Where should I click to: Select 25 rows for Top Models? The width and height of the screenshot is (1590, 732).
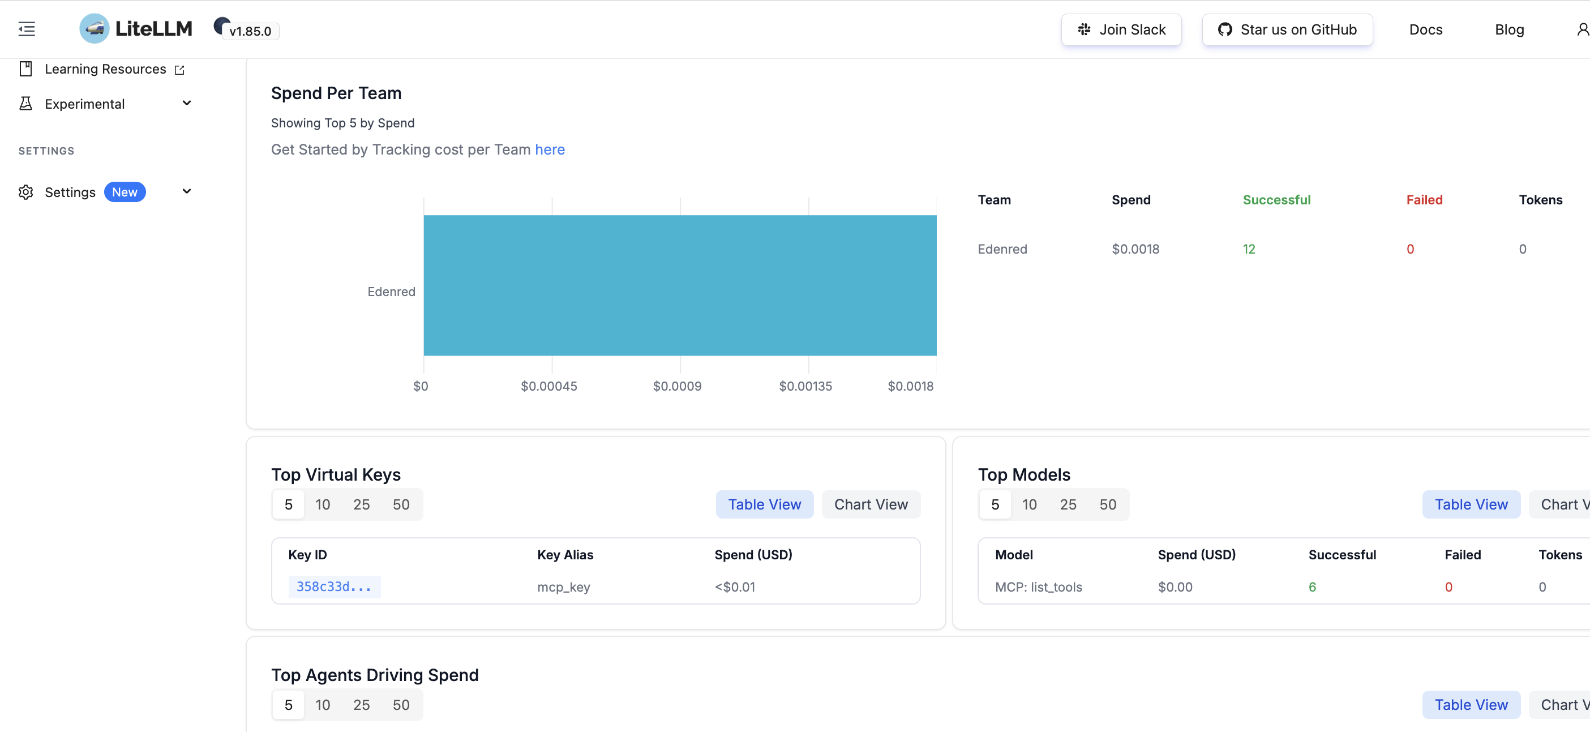[x=1068, y=504]
